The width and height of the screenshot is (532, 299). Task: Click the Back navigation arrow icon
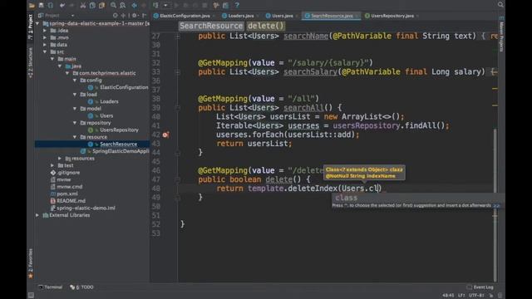(135, 5)
